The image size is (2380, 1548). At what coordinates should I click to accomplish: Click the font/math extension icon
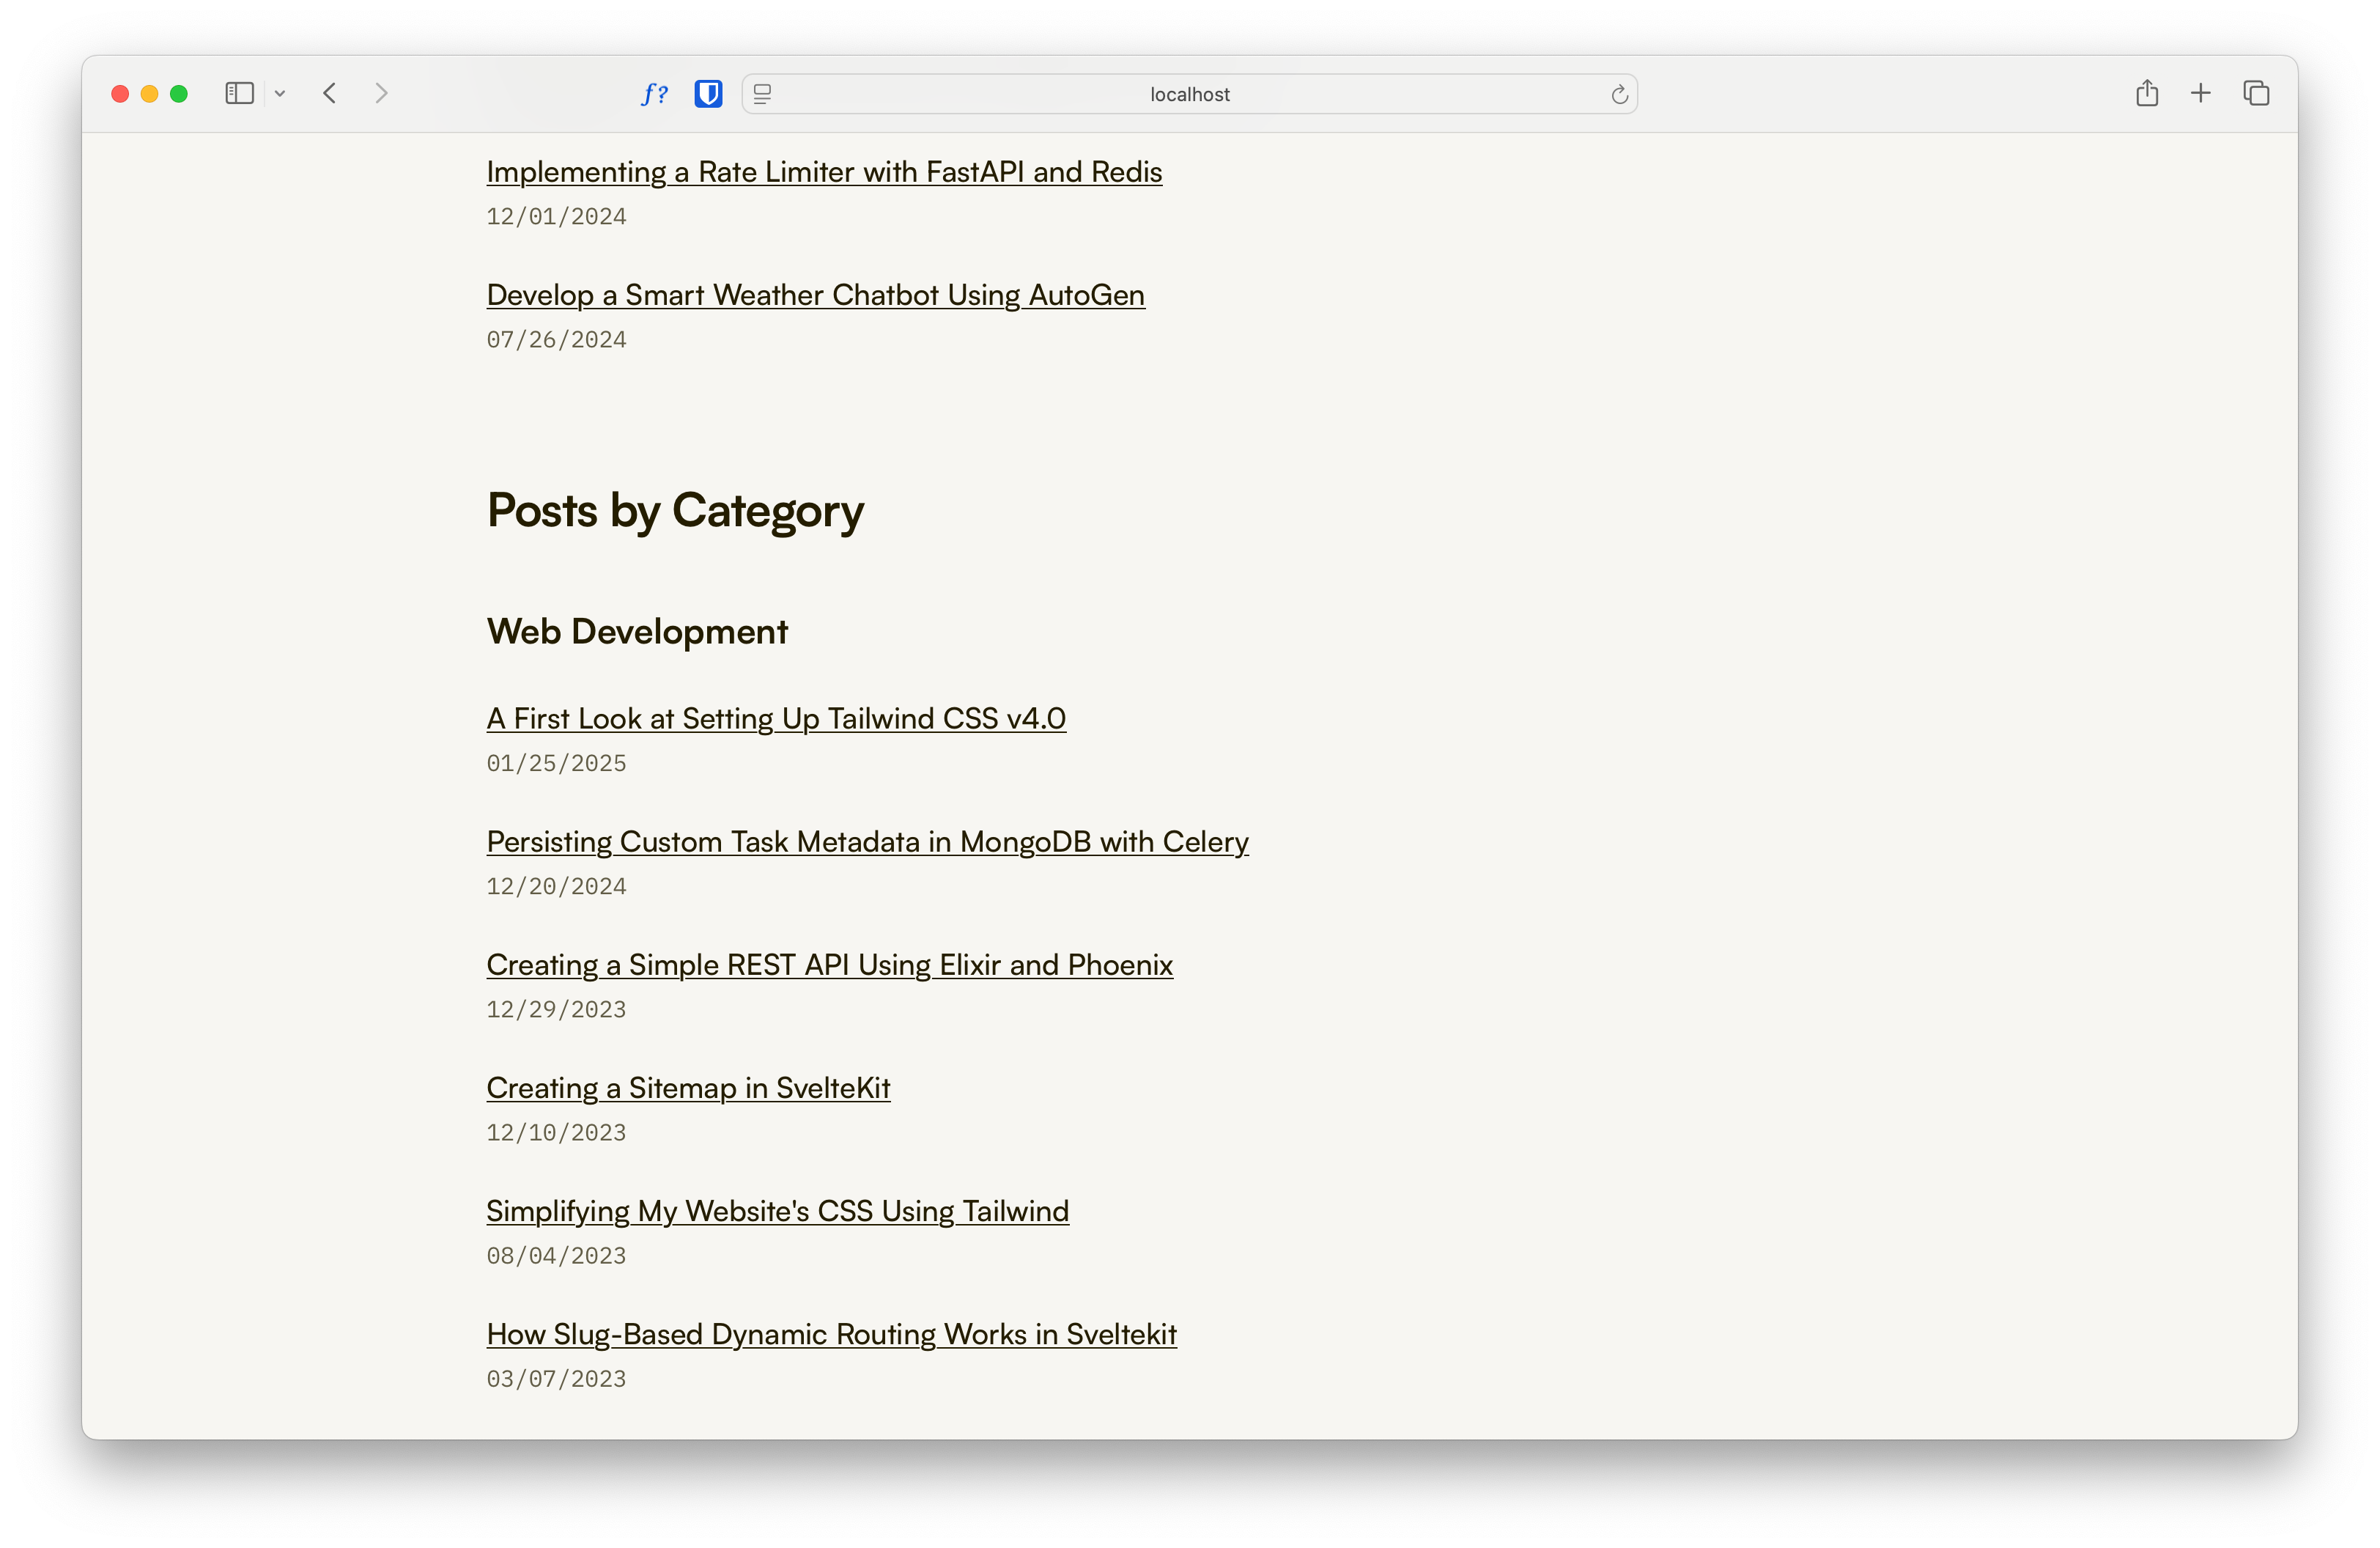[x=655, y=93]
